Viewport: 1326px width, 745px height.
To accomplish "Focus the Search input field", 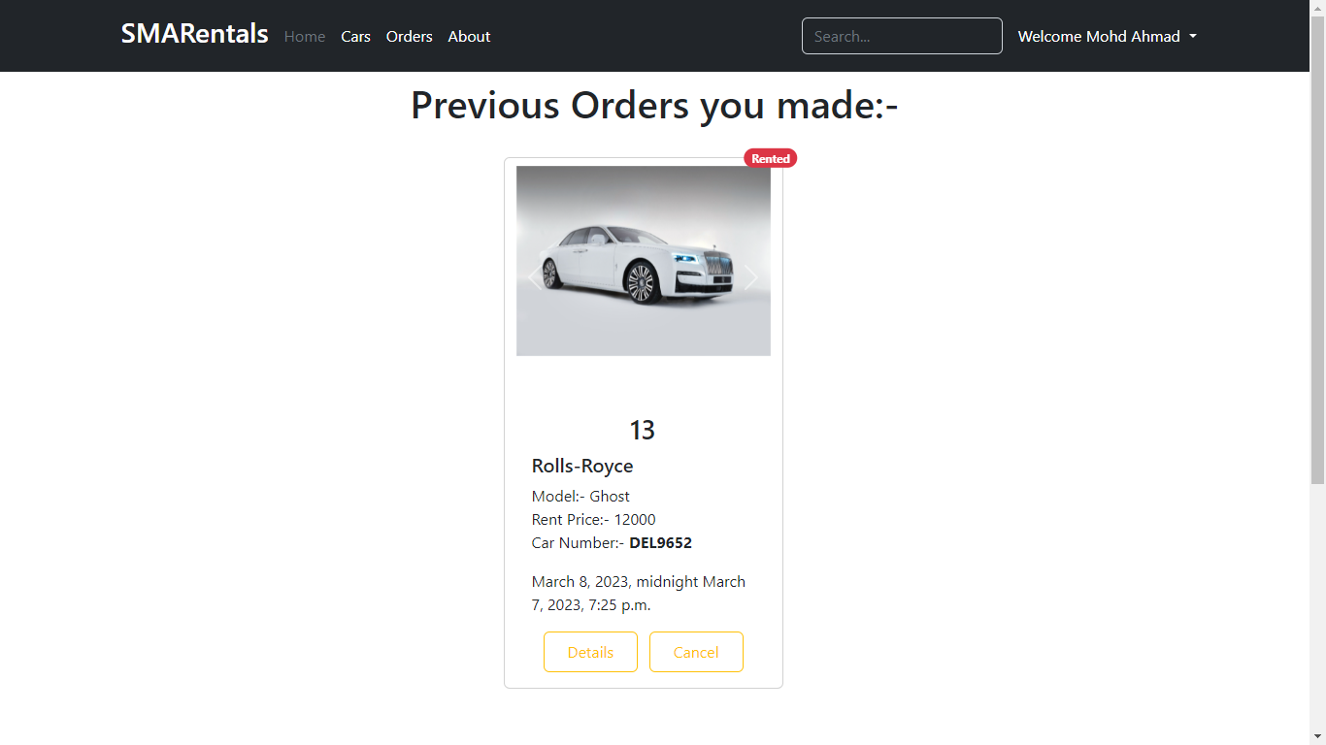I will tap(902, 36).
